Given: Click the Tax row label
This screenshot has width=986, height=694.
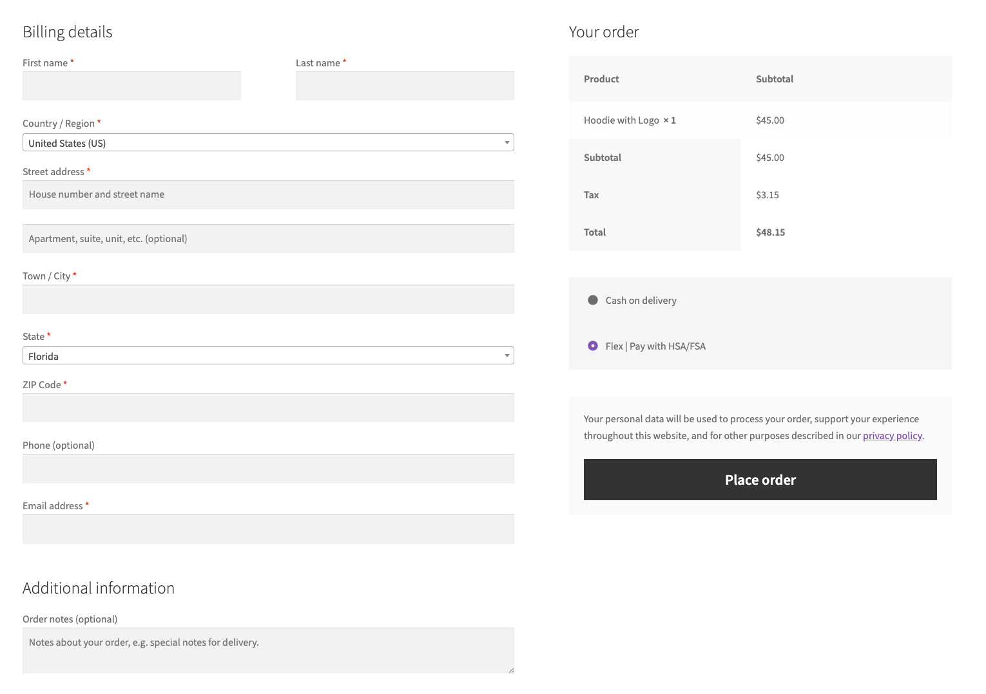Looking at the screenshot, I should tap(592, 195).
